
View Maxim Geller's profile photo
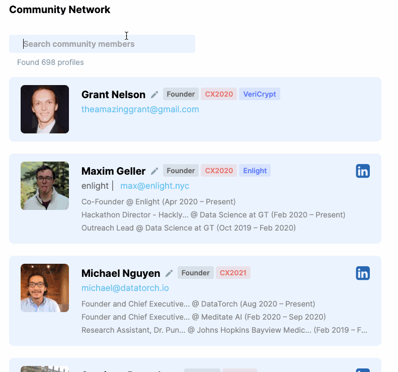pyautogui.click(x=45, y=186)
